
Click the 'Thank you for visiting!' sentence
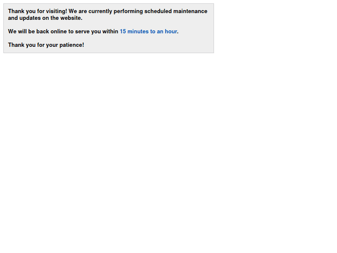pos(37,11)
